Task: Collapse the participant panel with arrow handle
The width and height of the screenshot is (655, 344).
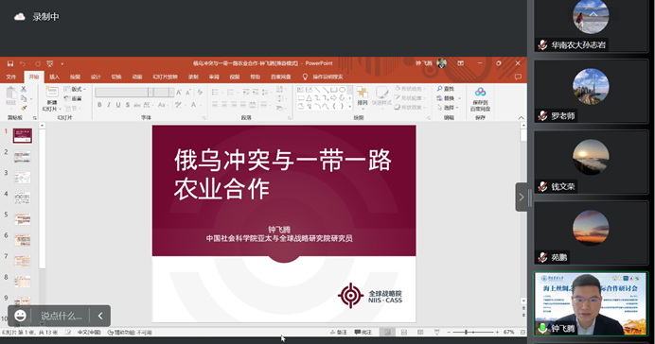Action: 522,197
